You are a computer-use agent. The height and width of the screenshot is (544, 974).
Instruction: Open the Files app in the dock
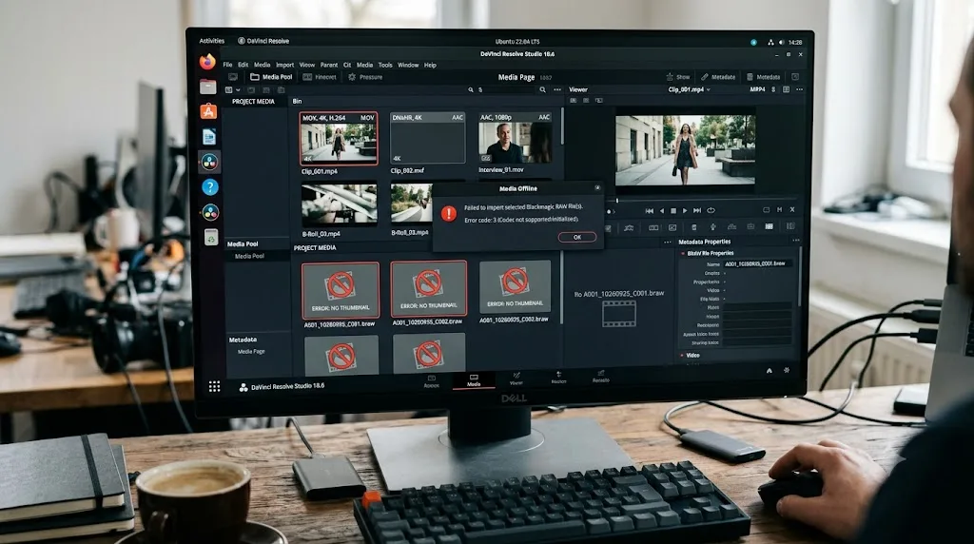(x=208, y=87)
